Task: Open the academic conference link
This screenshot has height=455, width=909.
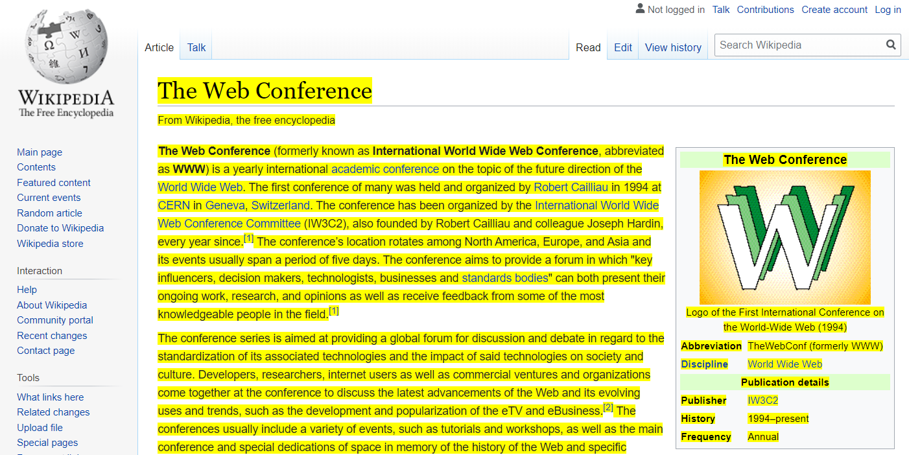Action: 384,169
